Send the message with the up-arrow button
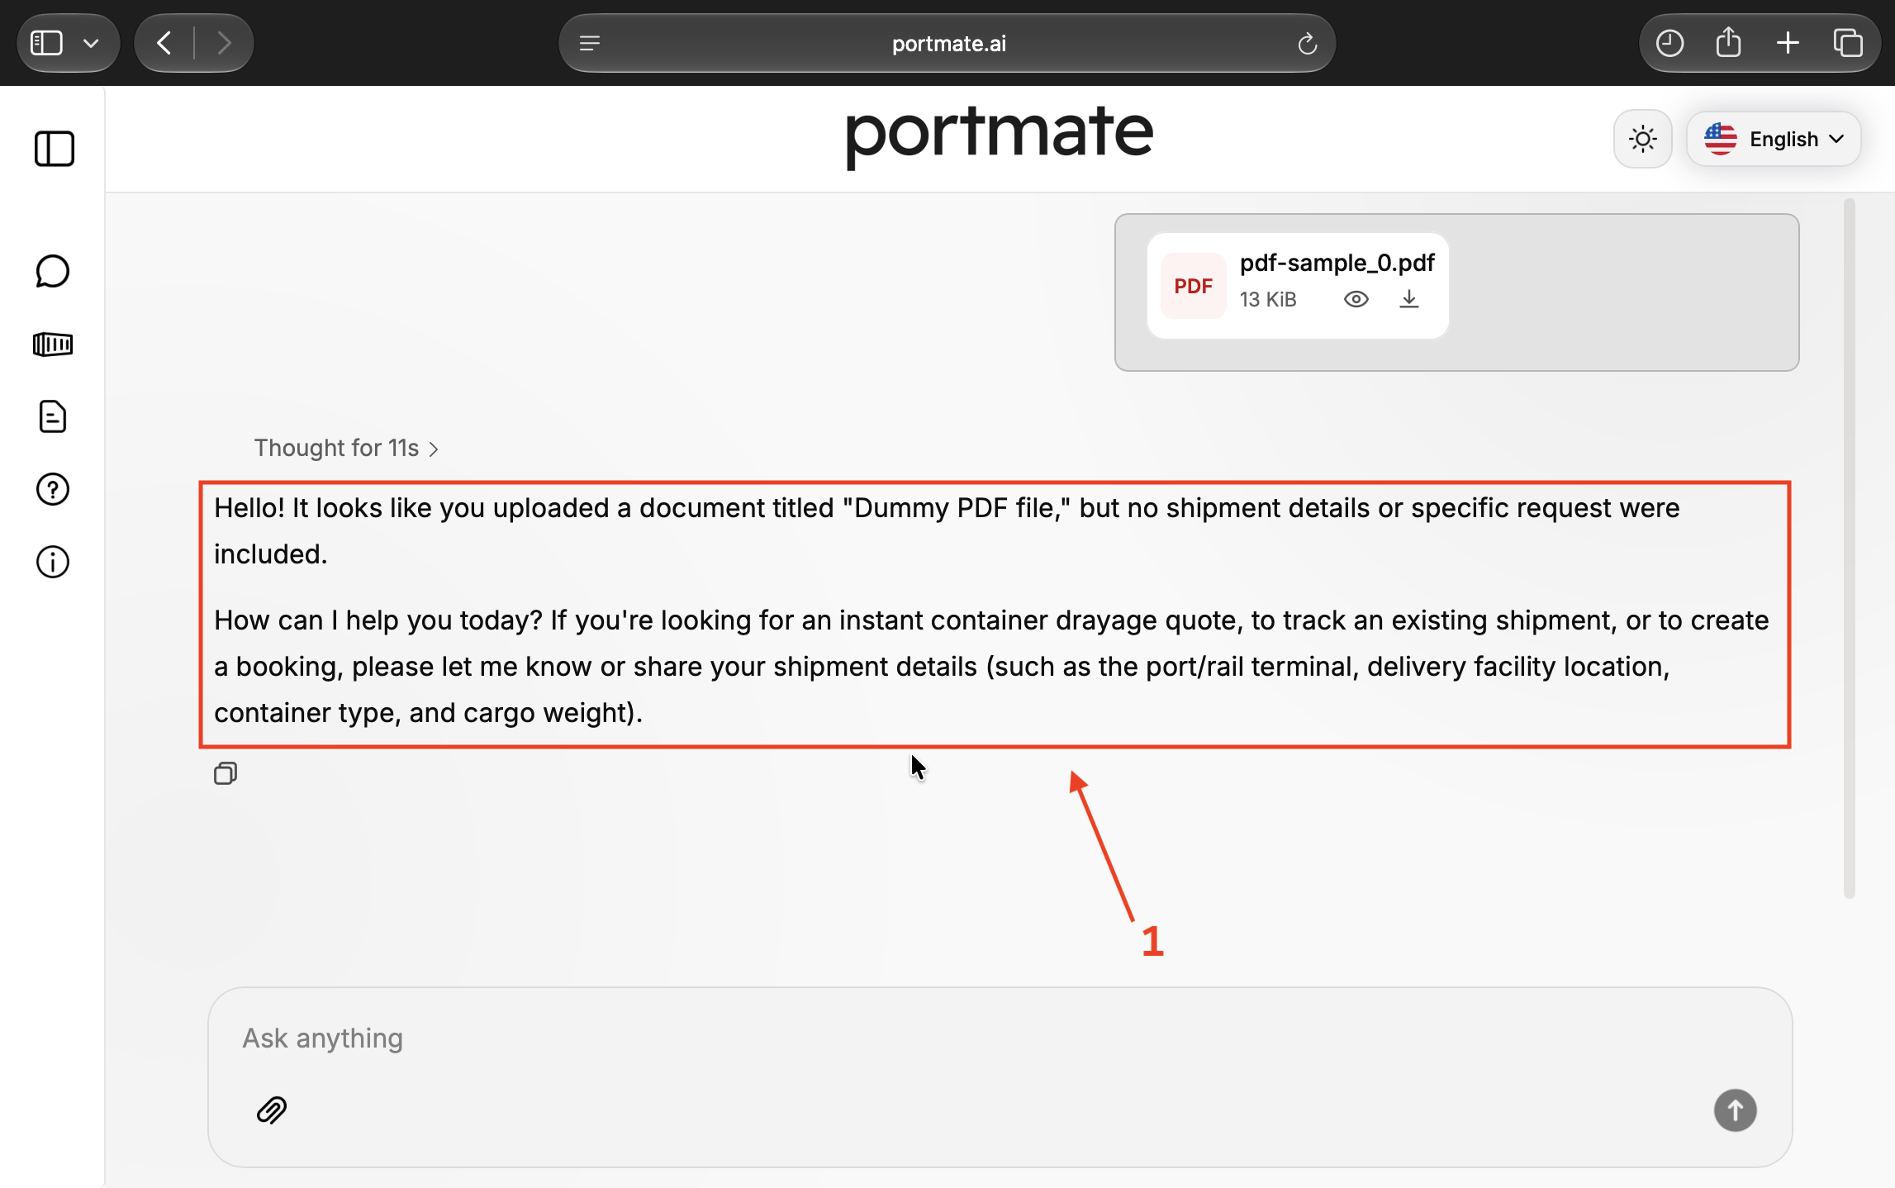The width and height of the screenshot is (1895, 1188). pyautogui.click(x=1735, y=1110)
